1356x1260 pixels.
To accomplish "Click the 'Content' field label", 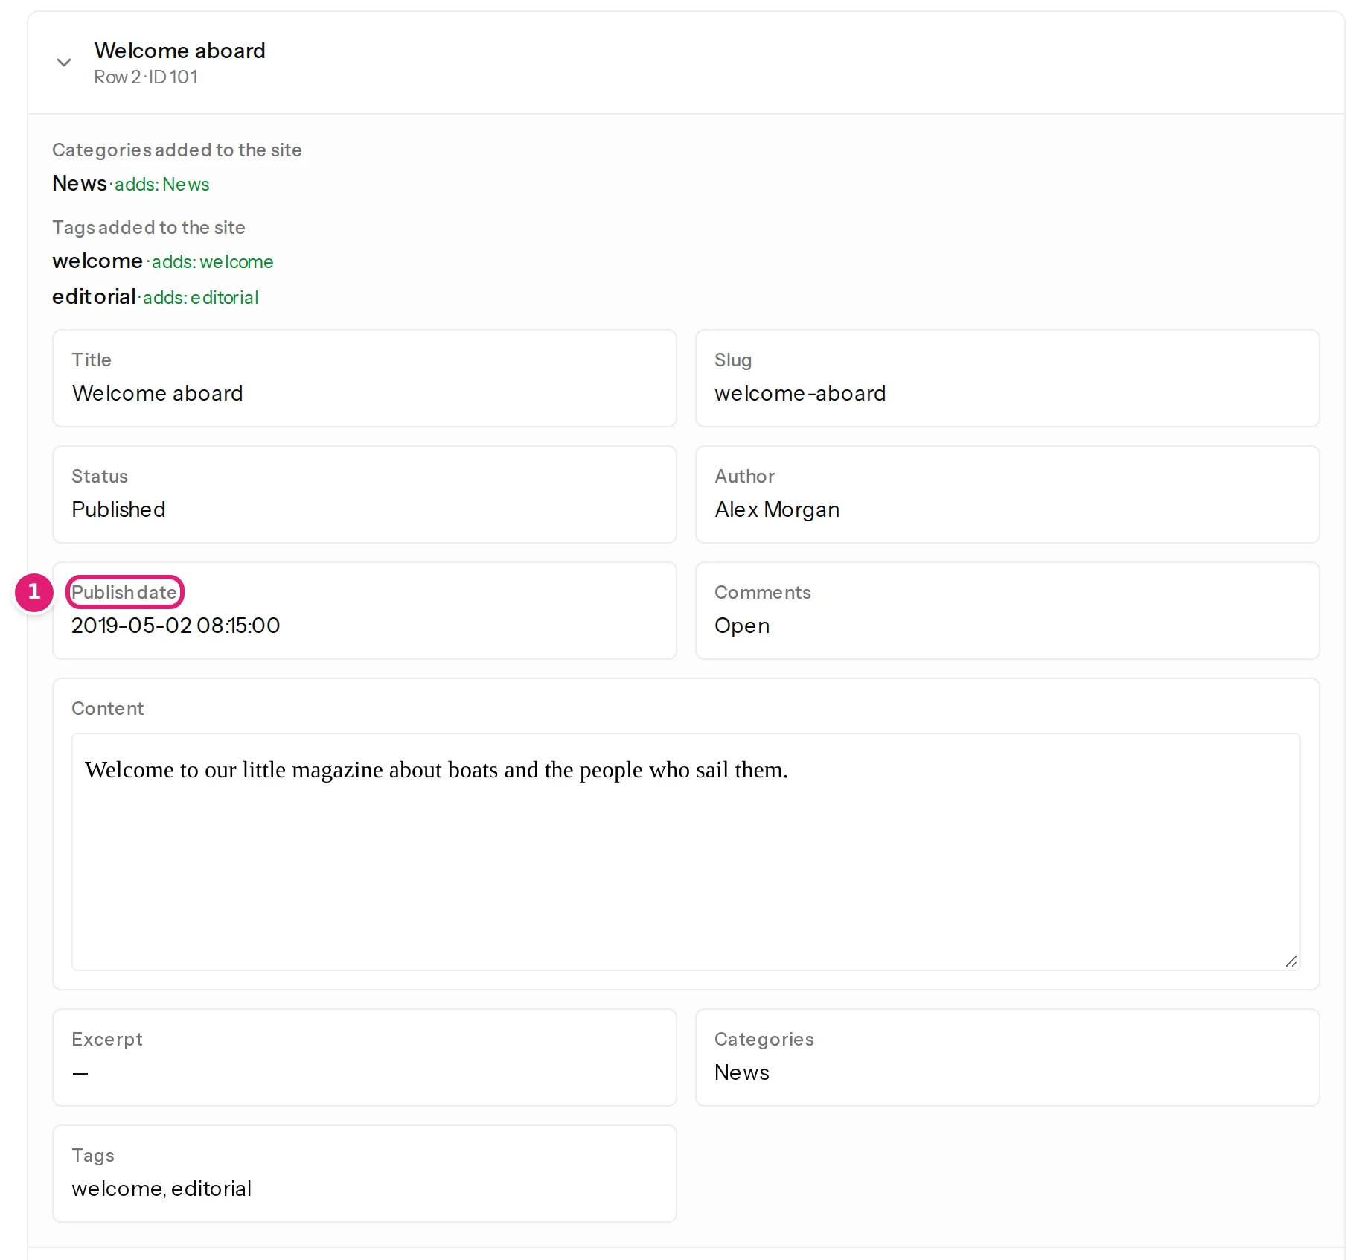I will tap(108, 708).
